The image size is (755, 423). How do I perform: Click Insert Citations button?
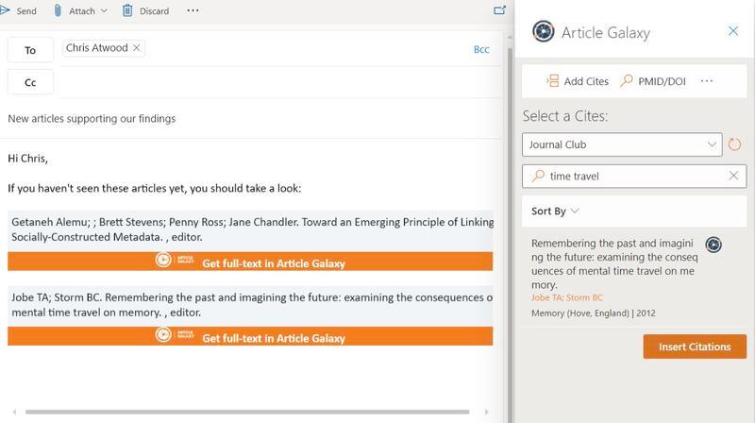[x=695, y=347]
